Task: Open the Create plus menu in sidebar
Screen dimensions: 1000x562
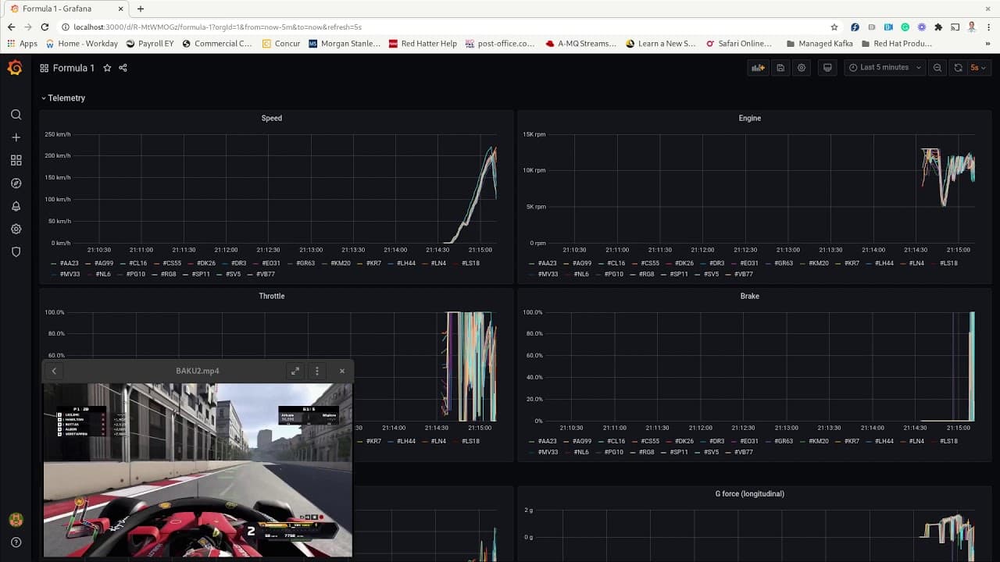Action: point(16,137)
